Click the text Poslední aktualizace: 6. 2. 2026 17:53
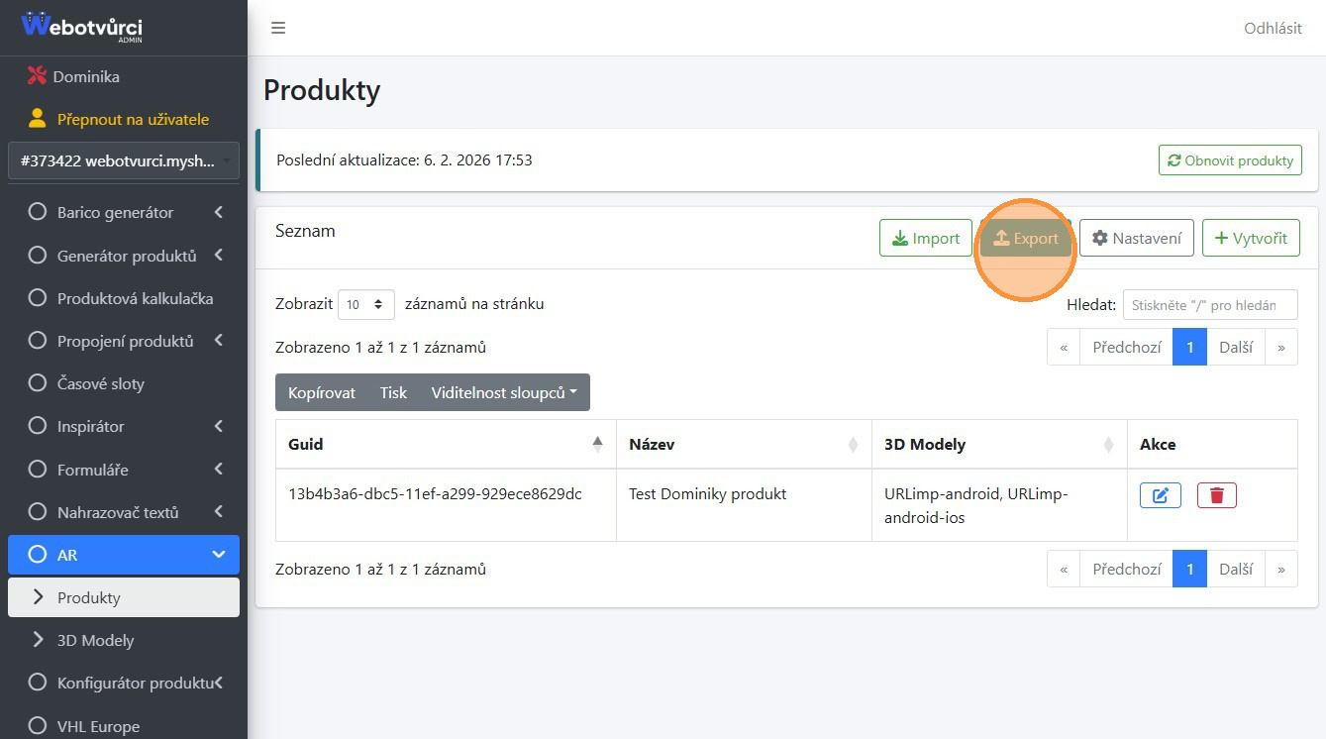The height and width of the screenshot is (739, 1326). pyautogui.click(x=404, y=159)
